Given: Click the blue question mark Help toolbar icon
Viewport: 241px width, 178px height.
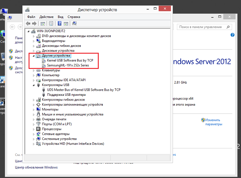Looking at the screenshot, I should tap(60, 23).
